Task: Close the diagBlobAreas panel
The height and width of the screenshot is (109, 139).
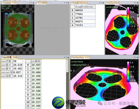Action: [x=103, y=3]
